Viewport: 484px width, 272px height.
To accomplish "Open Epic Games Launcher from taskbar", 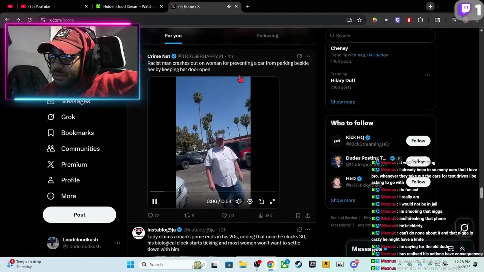I will (x=312, y=264).
